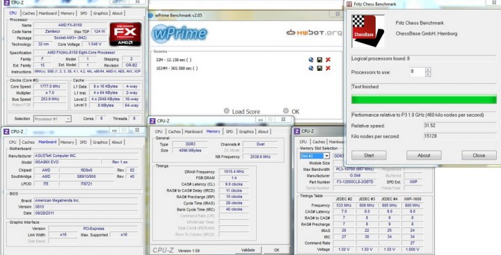Open the Slot #2 memory slot dropdown
This screenshot has width=501, height=255.
pyautogui.click(x=315, y=156)
